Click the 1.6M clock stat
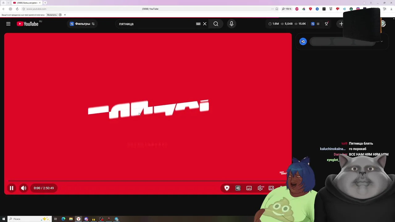The width and height of the screenshot is (395, 222). (274, 24)
